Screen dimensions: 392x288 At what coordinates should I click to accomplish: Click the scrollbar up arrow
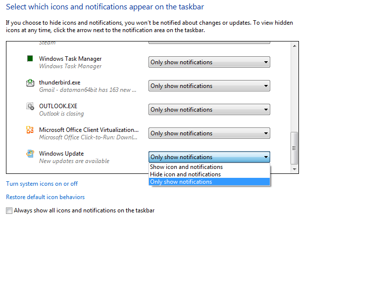(294, 45)
